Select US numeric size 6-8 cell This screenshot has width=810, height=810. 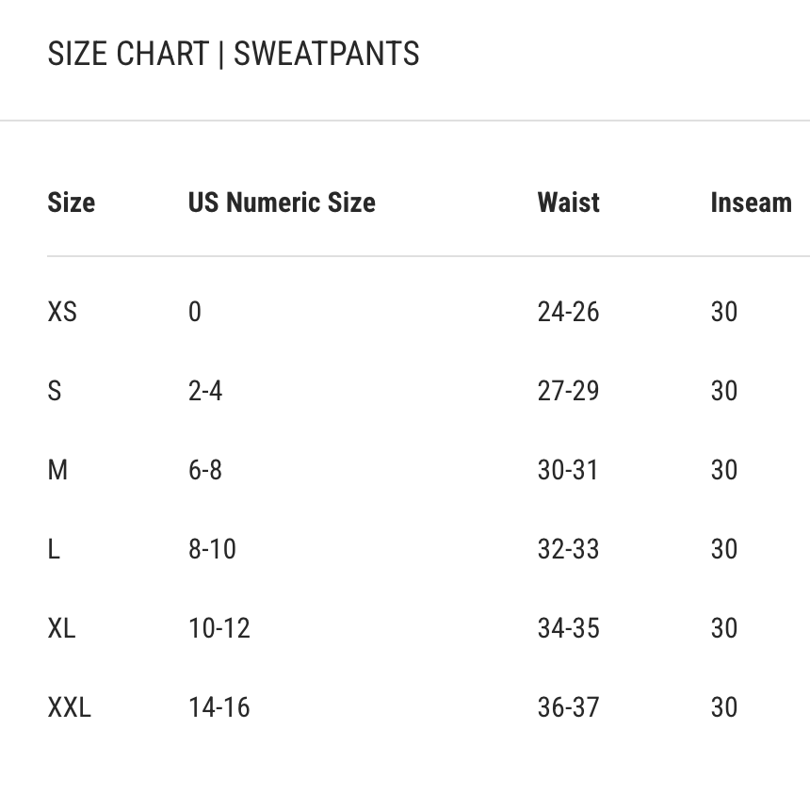click(x=205, y=470)
